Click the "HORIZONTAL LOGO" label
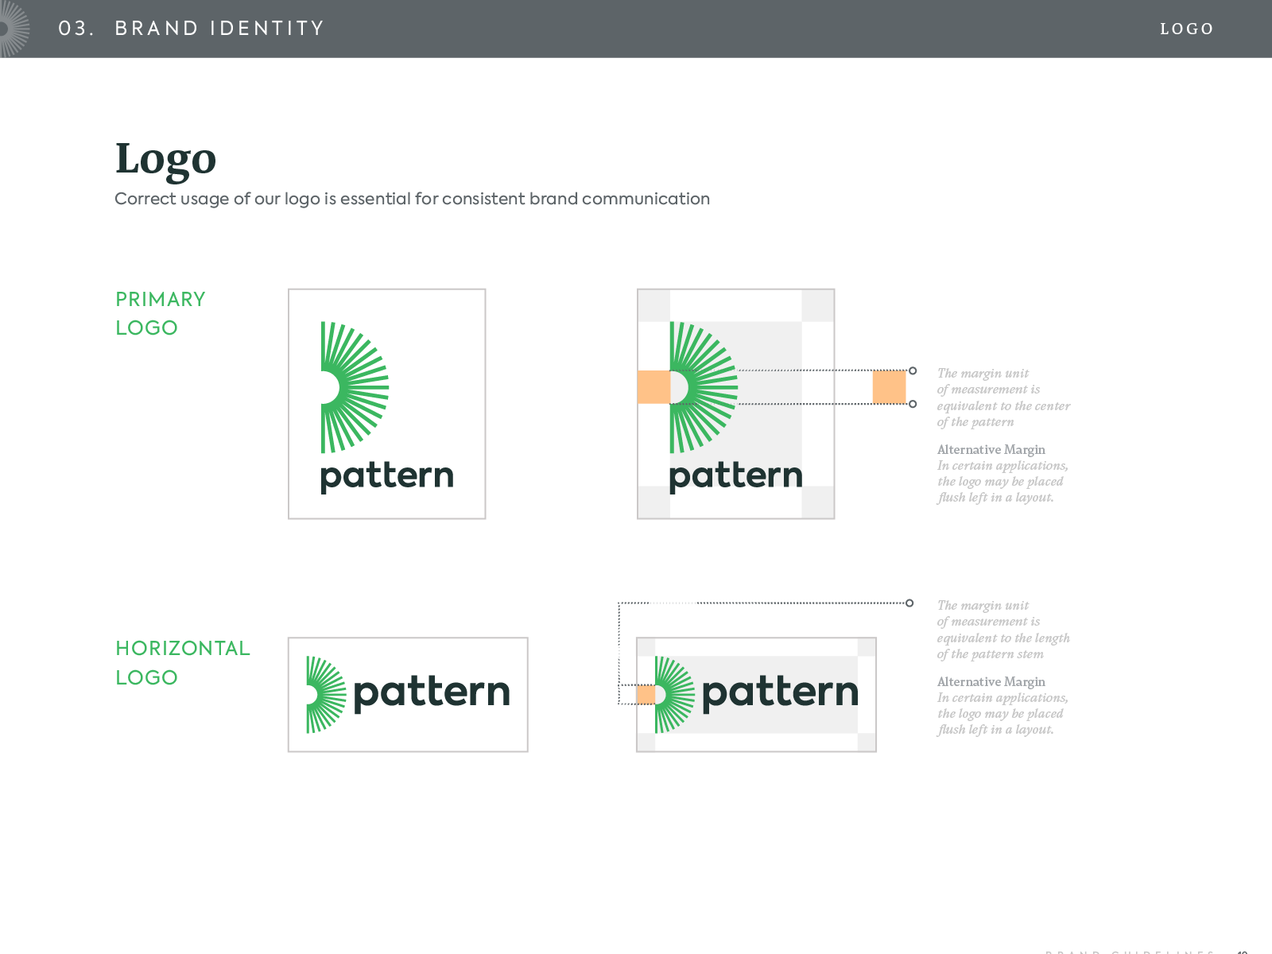This screenshot has width=1272, height=954. 182,662
